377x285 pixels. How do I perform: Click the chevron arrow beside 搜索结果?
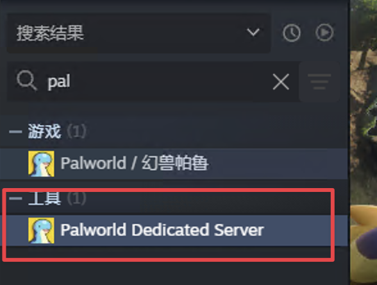tap(253, 32)
